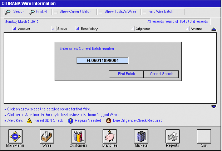
Task: Click the Find All button
Action: 40,12
